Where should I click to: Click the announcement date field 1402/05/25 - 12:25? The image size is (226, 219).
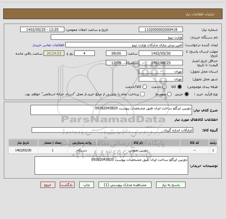pos(42,29)
